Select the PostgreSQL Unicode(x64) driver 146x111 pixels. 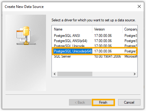pos(73,51)
